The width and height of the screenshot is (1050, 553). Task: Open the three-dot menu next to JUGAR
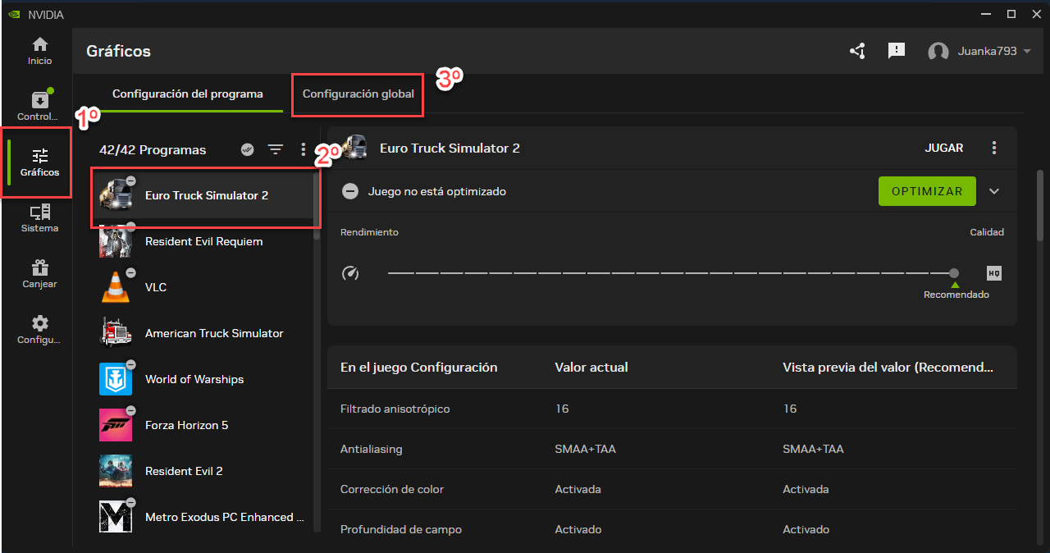[994, 148]
